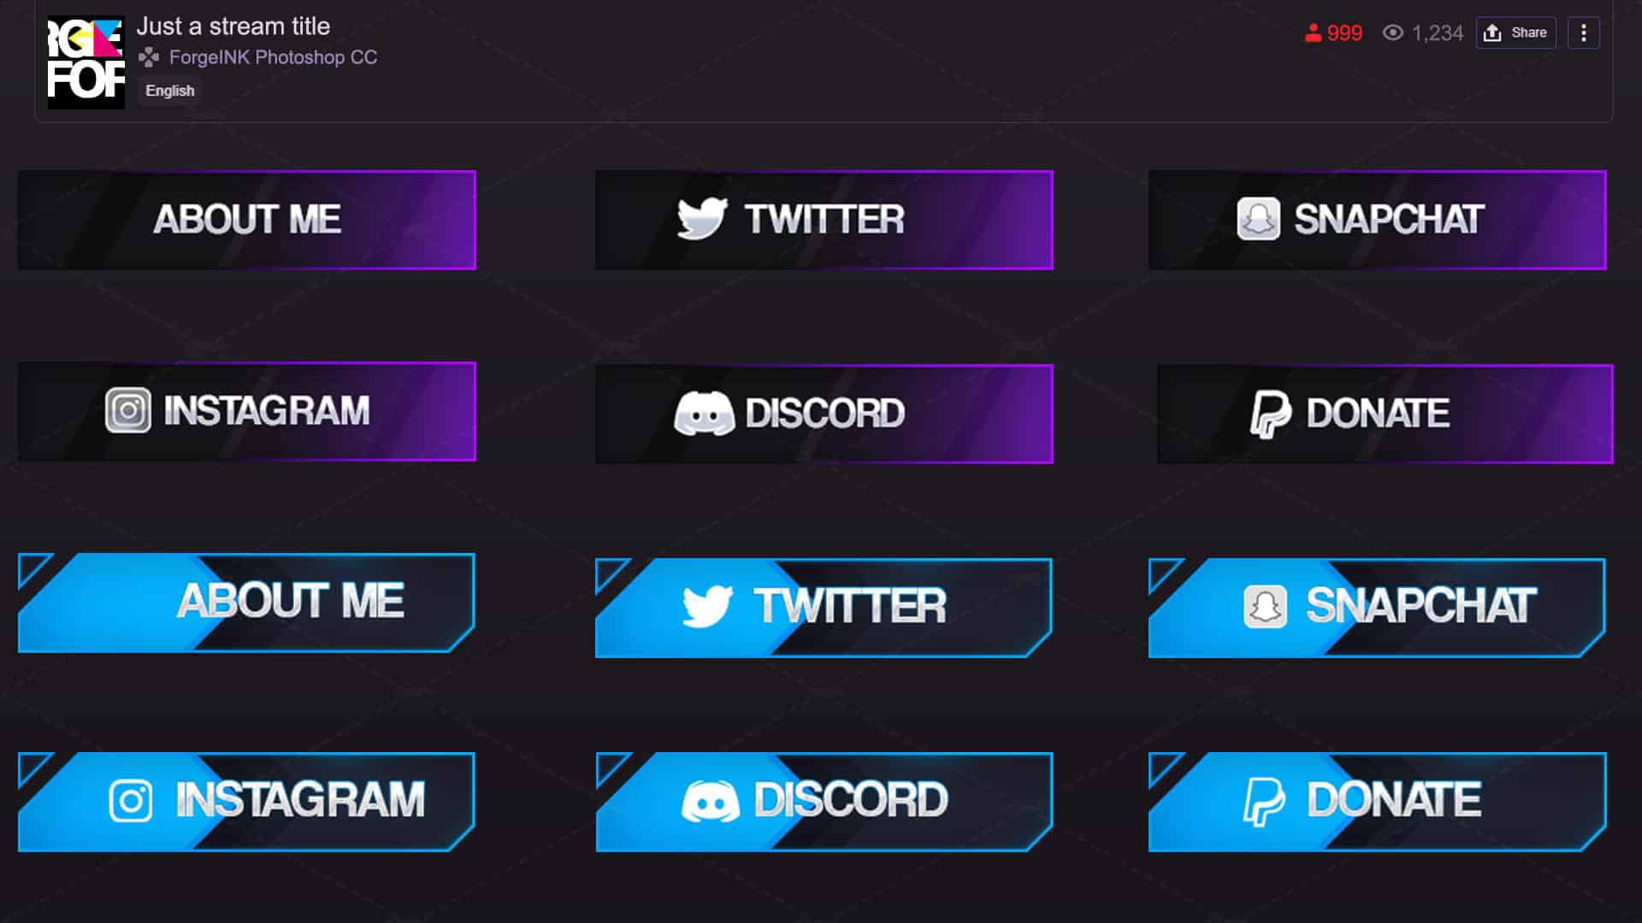This screenshot has height=923, width=1642.
Task: Click the ABOUT ME blue panel button
Action: (x=245, y=603)
